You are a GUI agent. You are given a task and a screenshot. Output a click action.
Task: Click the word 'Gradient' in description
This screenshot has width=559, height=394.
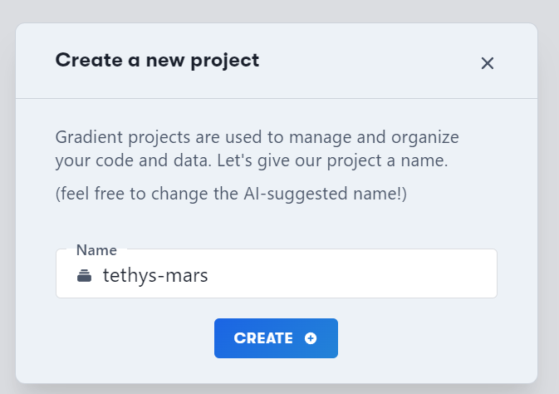coord(89,137)
